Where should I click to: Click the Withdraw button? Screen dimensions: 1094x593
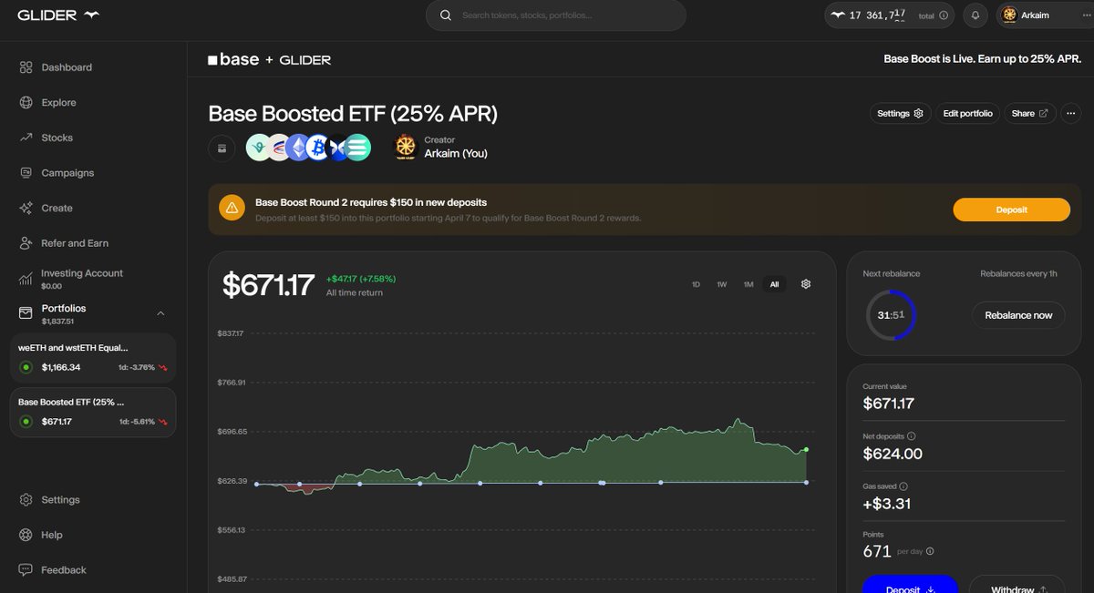1017,584
